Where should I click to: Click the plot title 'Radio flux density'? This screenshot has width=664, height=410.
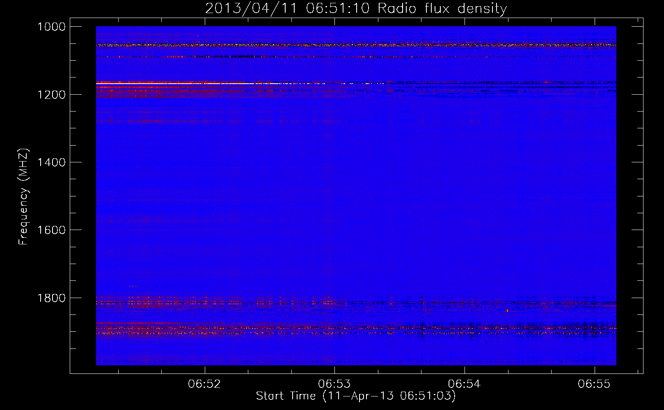442,9
